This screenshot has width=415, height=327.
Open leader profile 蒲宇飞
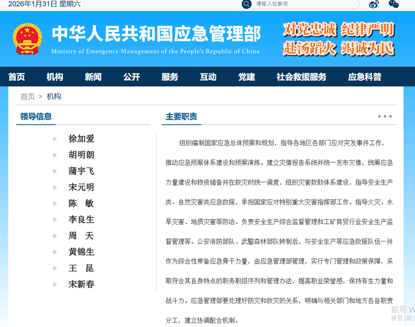(x=81, y=171)
